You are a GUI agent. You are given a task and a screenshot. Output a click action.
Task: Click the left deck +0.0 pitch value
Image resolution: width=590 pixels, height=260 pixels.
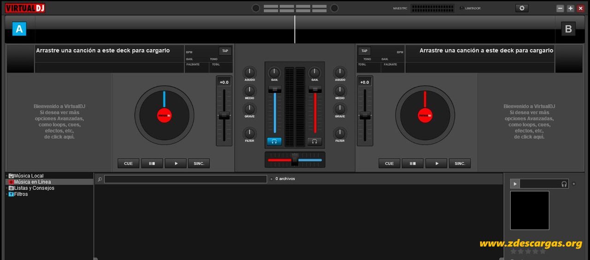click(224, 82)
